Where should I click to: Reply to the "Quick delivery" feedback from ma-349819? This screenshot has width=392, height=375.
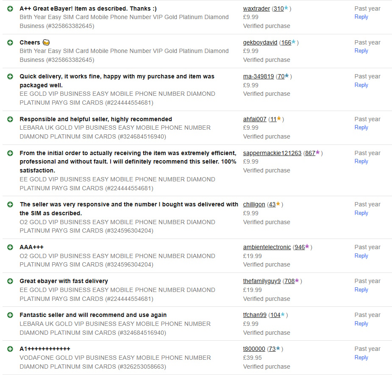point(361,85)
